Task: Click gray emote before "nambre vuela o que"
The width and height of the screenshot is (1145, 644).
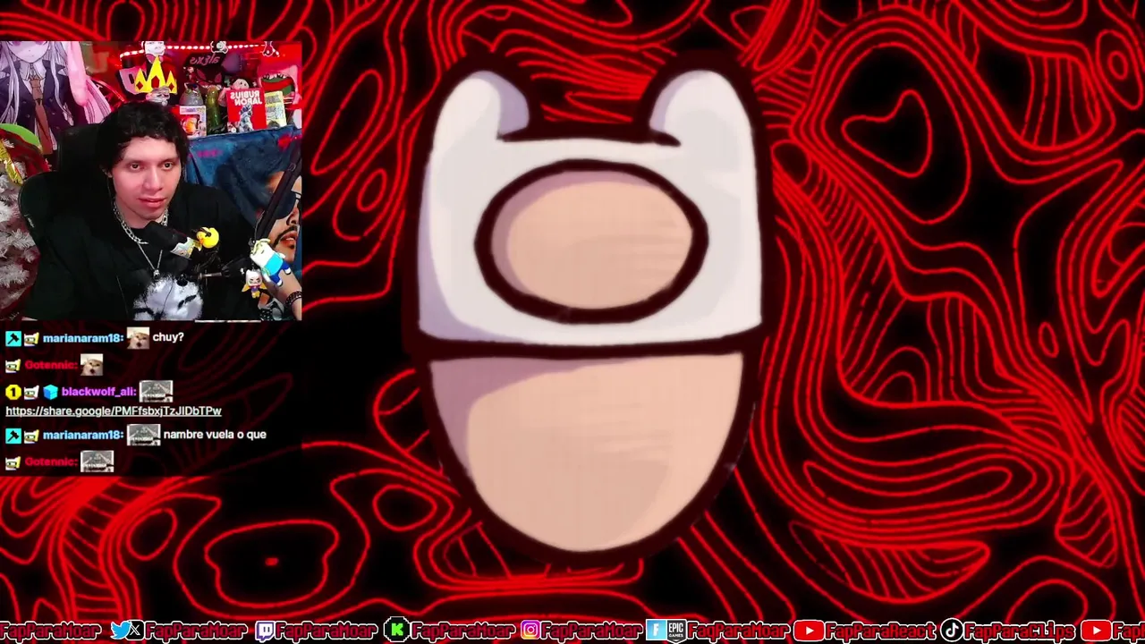Action: [x=143, y=435]
